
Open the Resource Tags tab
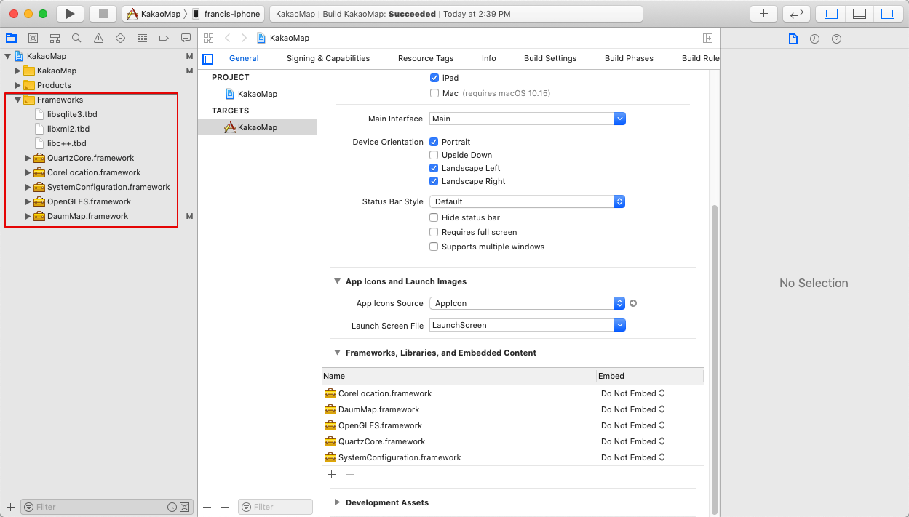pyautogui.click(x=426, y=58)
